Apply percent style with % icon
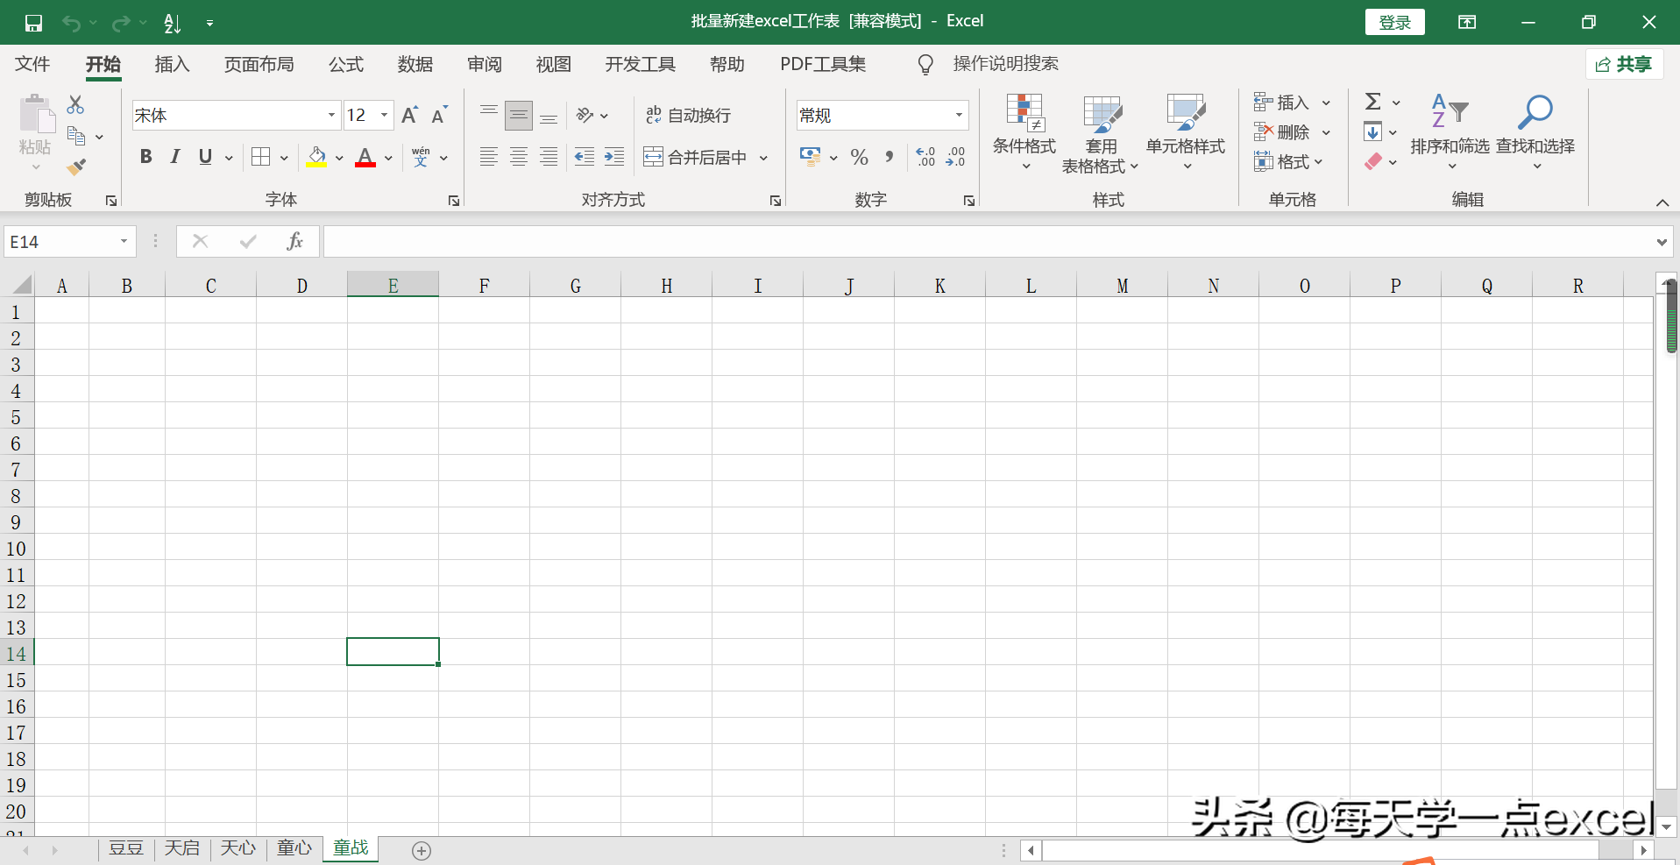The height and width of the screenshot is (865, 1680). pyautogui.click(x=860, y=157)
